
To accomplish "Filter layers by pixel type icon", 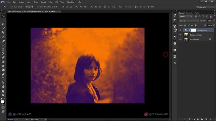I will click(196, 16).
